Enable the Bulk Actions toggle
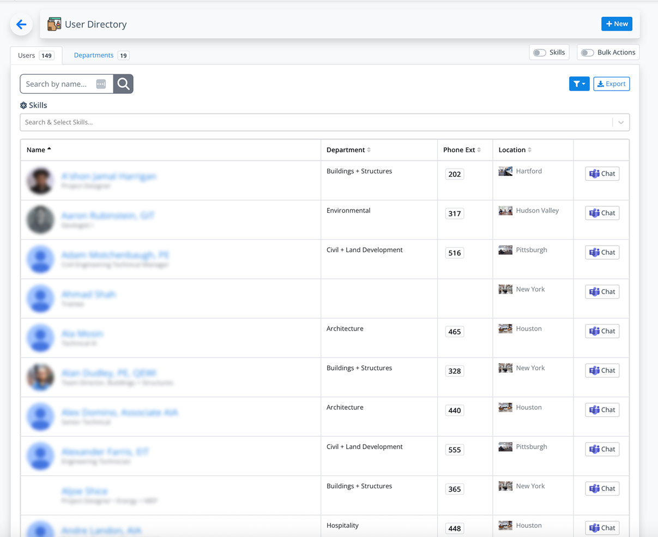The width and height of the screenshot is (658, 537). [x=588, y=52]
